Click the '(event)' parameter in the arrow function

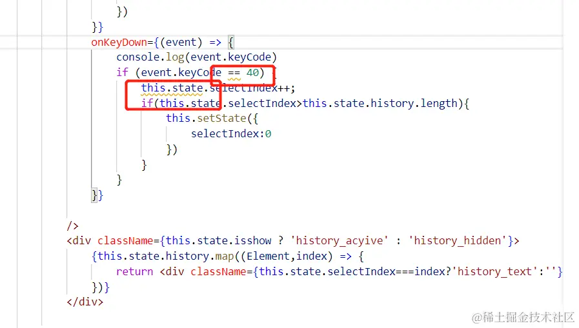point(181,43)
